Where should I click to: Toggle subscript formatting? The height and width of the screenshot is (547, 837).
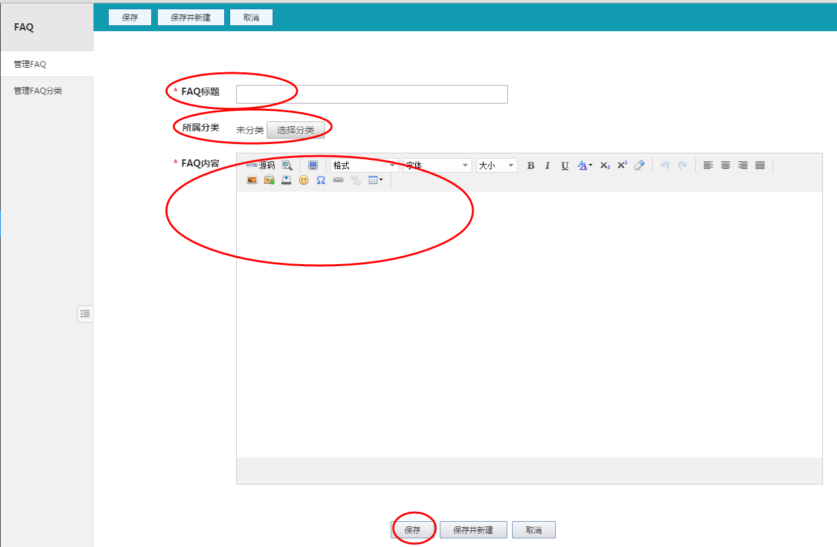tap(605, 165)
